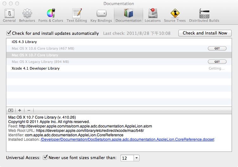The width and height of the screenshot is (238, 167).
Task: Select the Locations preferences icon
Action: pyautogui.click(x=153, y=15)
